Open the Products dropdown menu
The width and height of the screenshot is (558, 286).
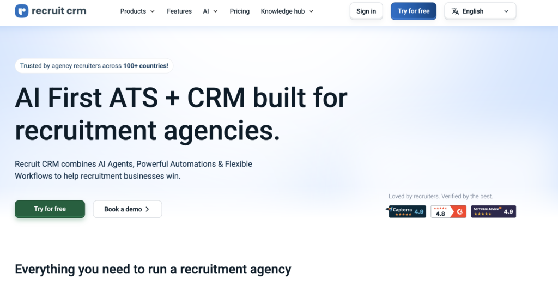[x=137, y=11]
